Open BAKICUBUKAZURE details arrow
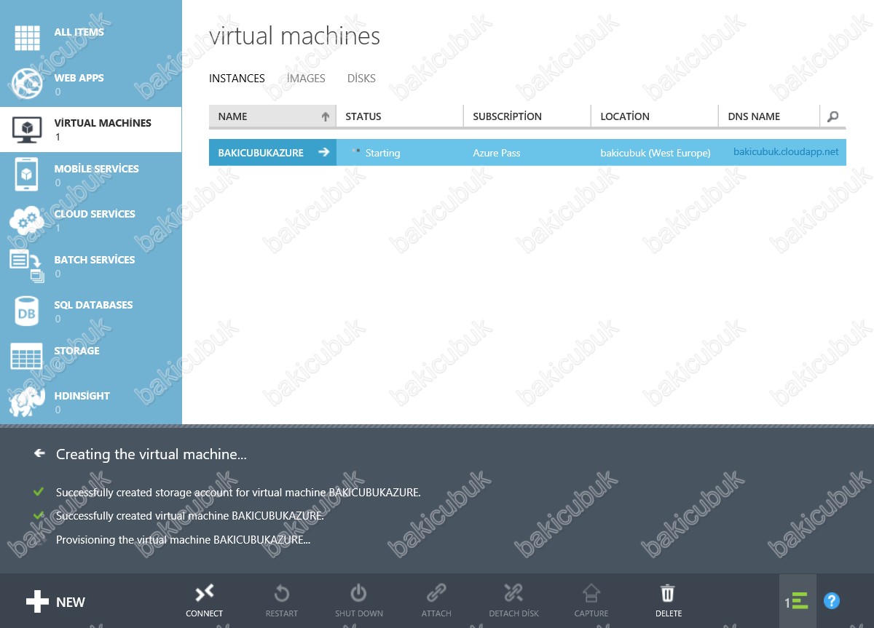The image size is (874, 628). 324,152
